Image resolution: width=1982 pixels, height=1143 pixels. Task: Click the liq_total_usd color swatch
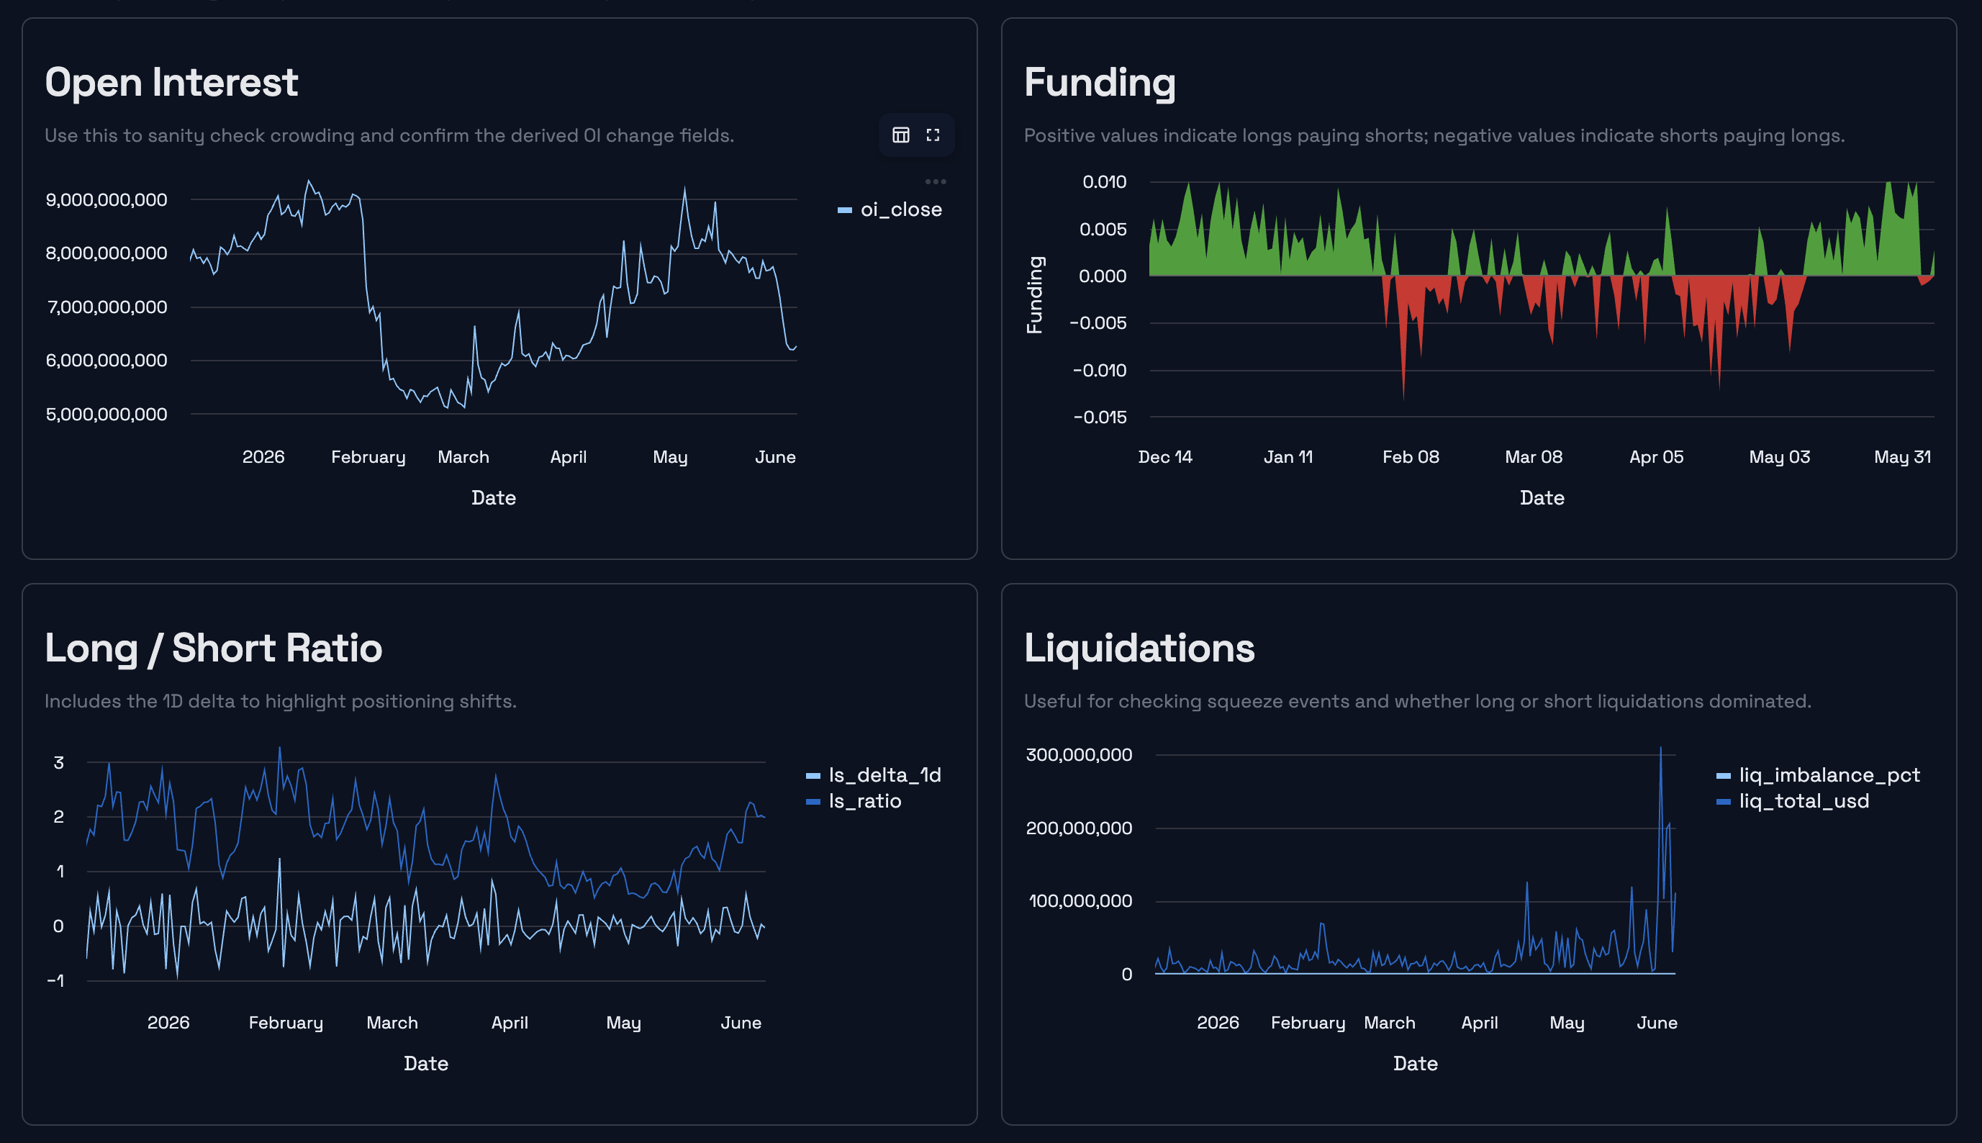click(1724, 802)
